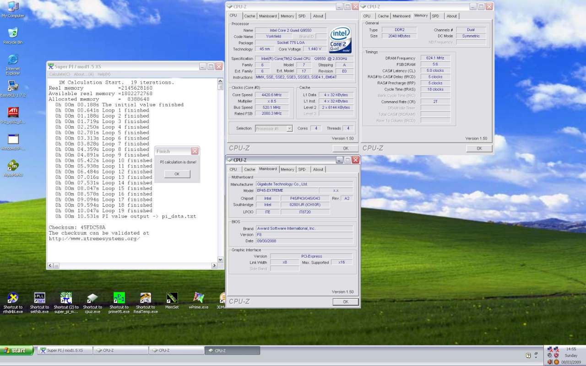The width and height of the screenshot is (586, 366).
Task: Click Super PI horizontal scrollbar right arrow
Action: 214,265
